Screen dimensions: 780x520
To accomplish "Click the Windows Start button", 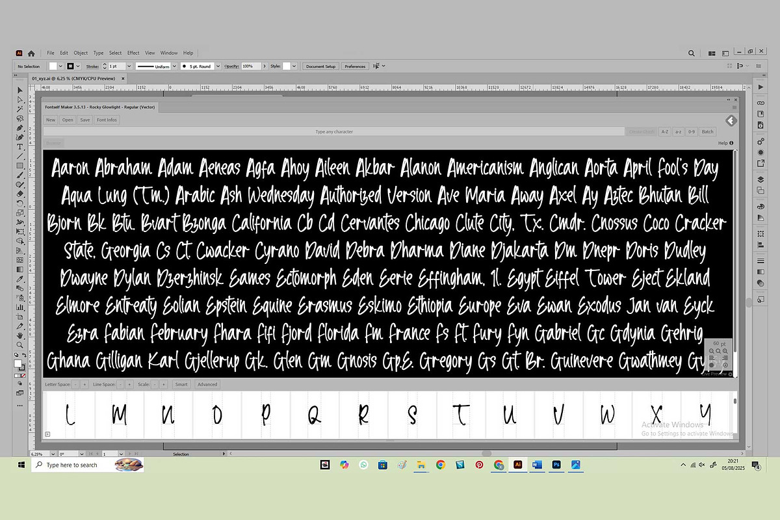I will (x=21, y=465).
